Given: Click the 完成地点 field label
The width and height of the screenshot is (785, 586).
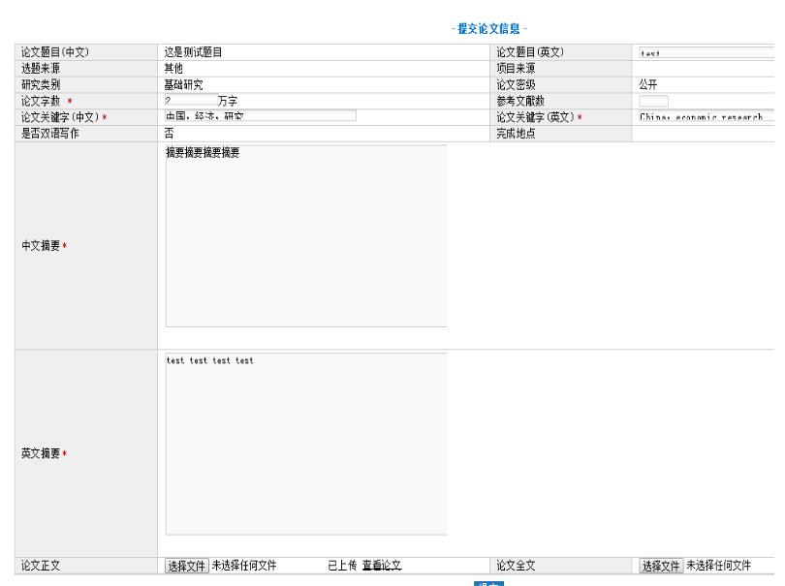Looking at the screenshot, I should pos(516,133).
